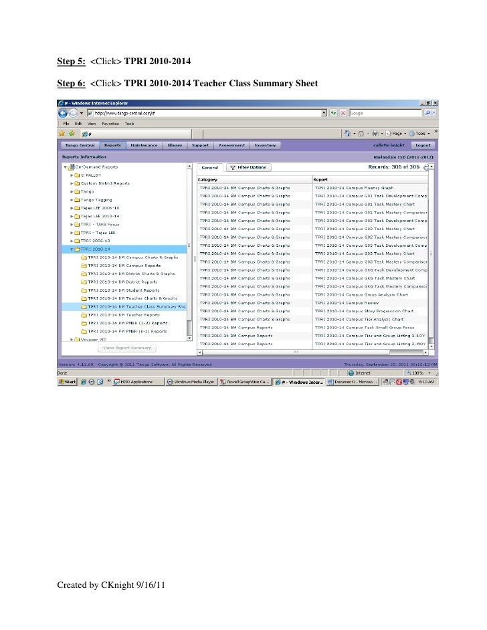Viewport: 487px width, 630px height.
Task: Click the Support navigation button
Action: pos(200,145)
